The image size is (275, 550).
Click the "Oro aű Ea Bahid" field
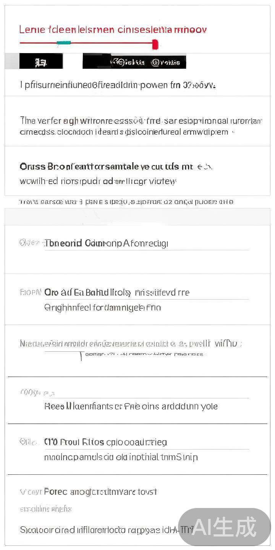click(117, 293)
